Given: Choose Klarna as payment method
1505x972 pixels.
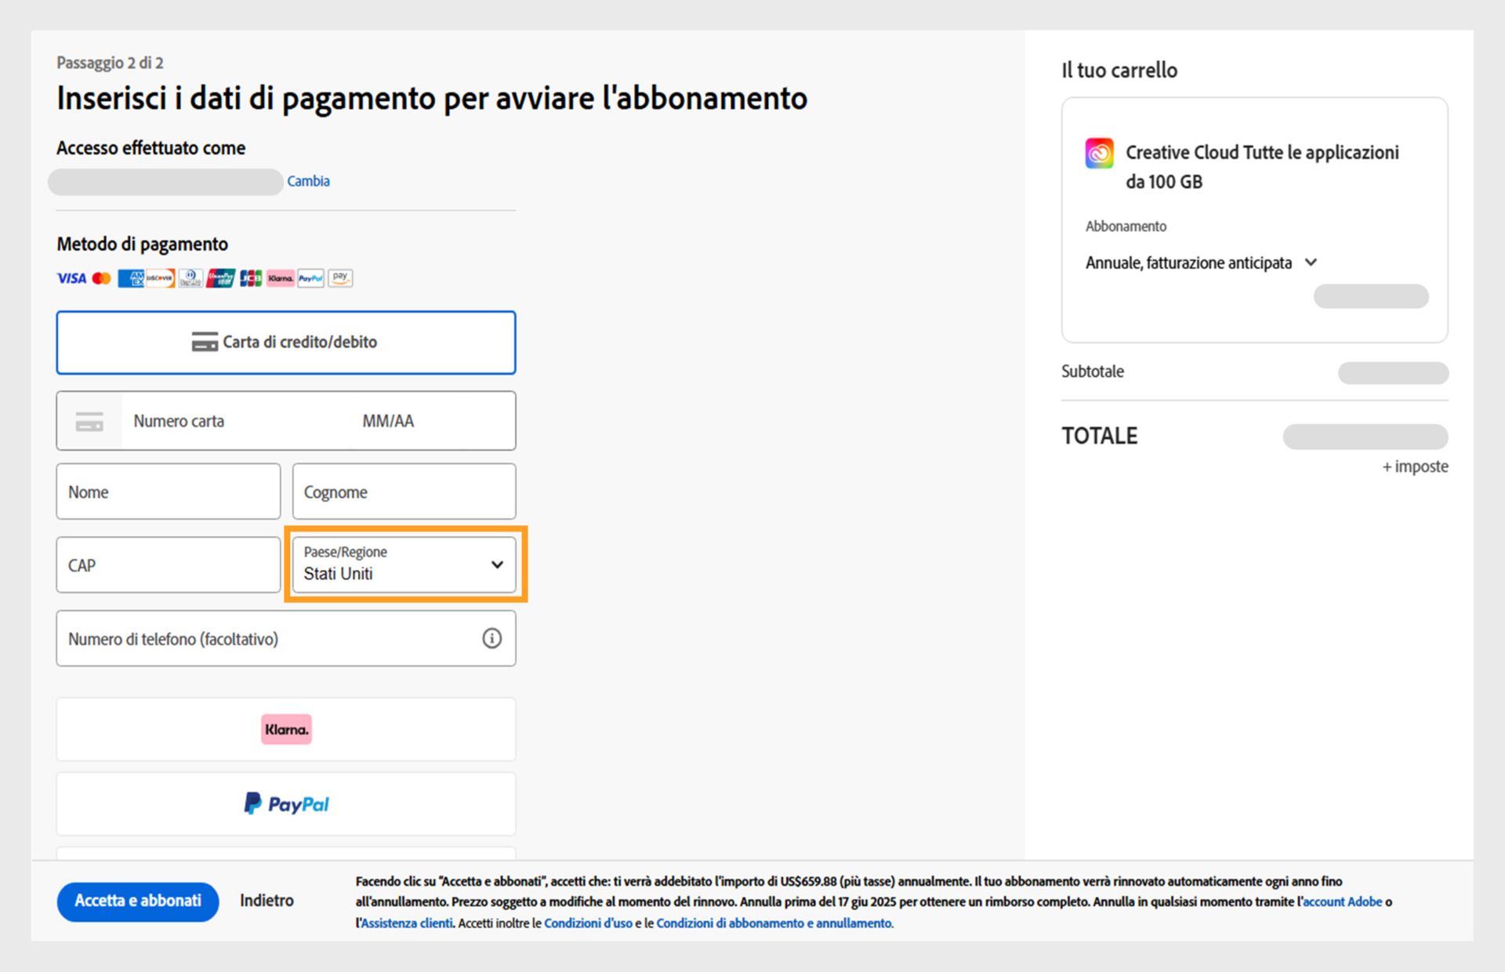Looking at the screenshot, I should 286,729.
